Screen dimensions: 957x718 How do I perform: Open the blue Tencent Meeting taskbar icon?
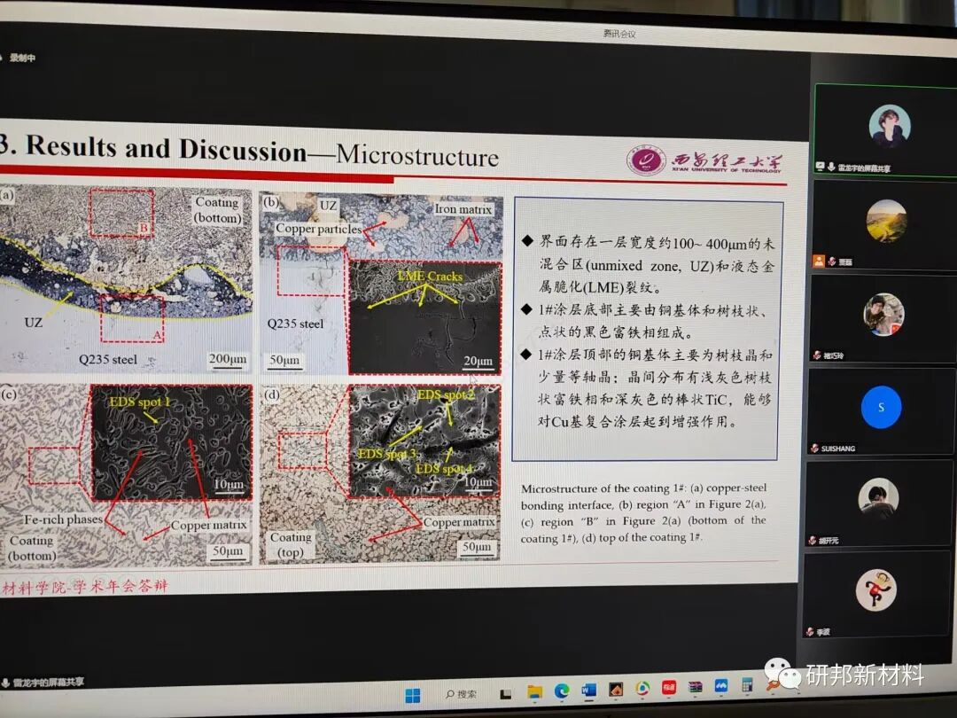coord(721,686)
